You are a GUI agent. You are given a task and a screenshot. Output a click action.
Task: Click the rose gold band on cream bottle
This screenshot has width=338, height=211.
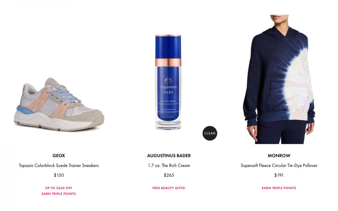[168, 62]
